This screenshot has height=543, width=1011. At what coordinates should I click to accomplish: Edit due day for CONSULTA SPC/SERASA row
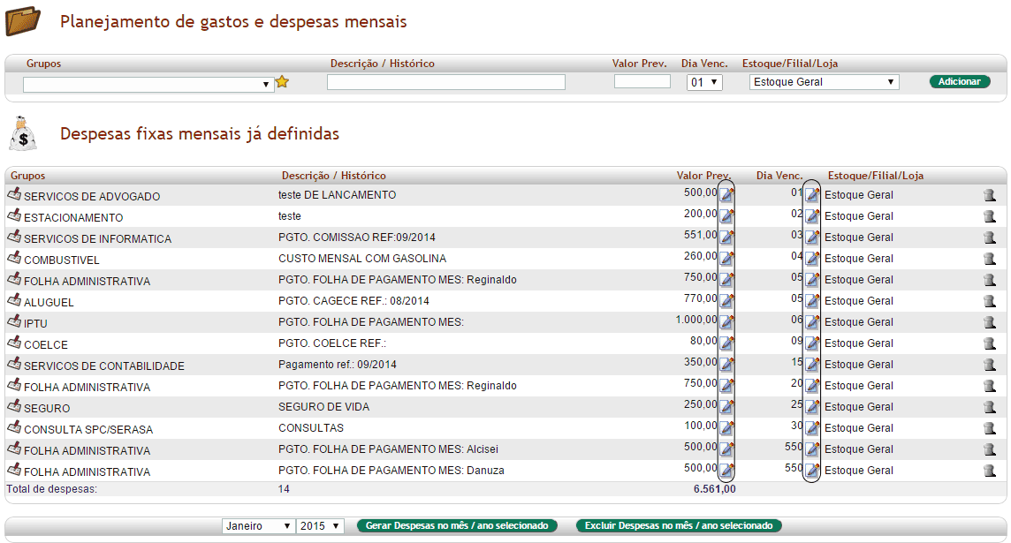tap(812, 428)
